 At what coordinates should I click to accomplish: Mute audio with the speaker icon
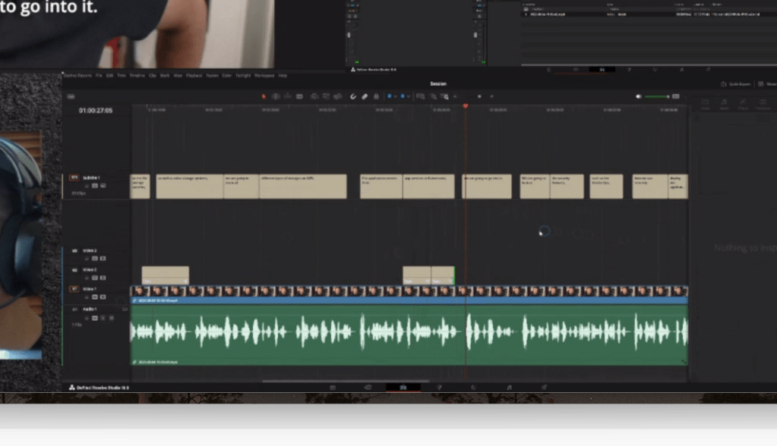(639, 96)
